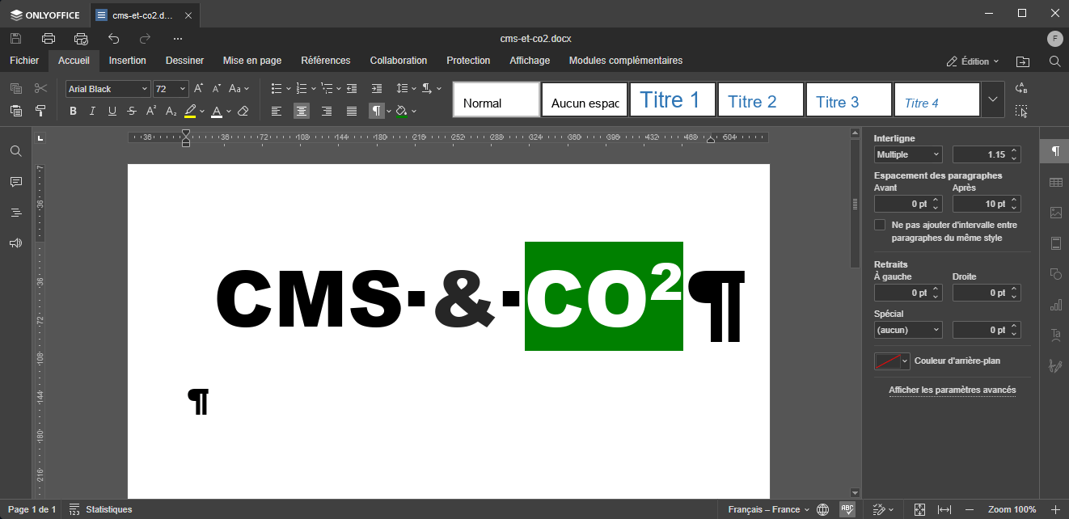Toggle nonprinting characters pilcrow button
1069x519 pixels.
point(376,111)
